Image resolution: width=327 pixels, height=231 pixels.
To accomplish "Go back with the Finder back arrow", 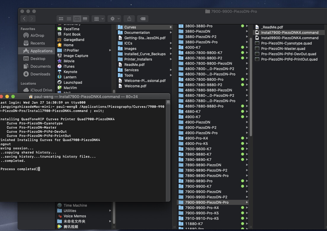I will (24, 19).
